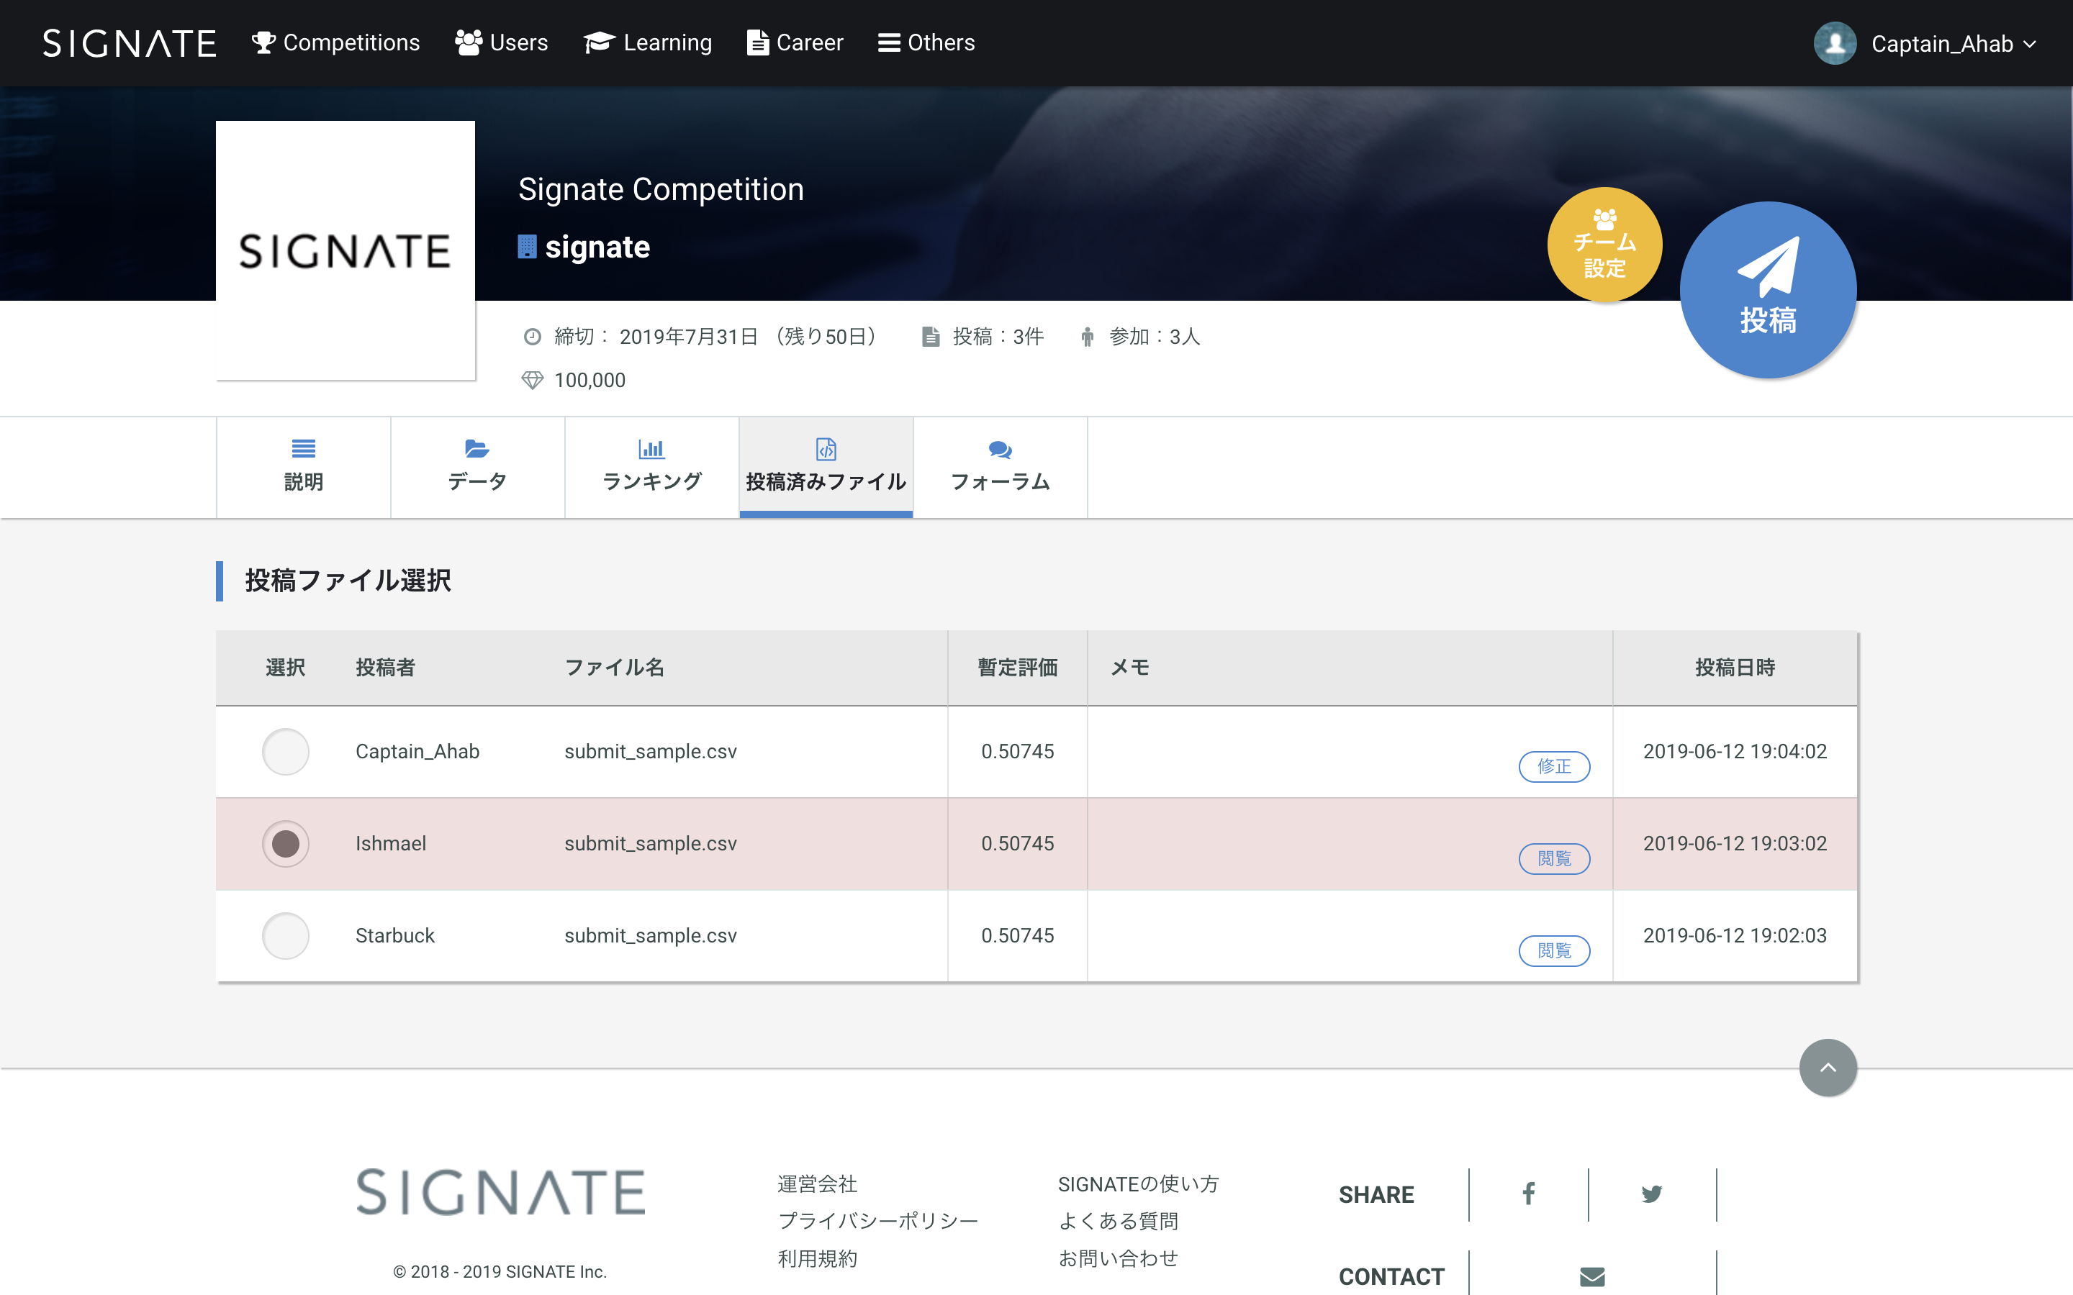Open the Competitions menu in navbar

[x=336, y=43]
